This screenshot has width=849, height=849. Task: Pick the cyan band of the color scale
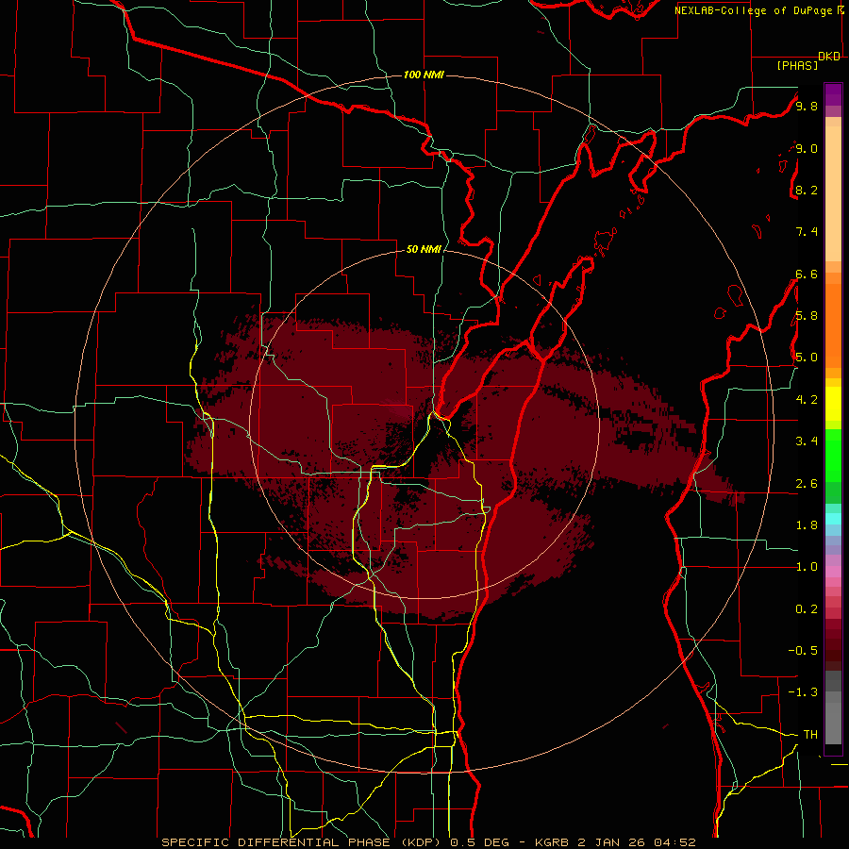(833, 519)
